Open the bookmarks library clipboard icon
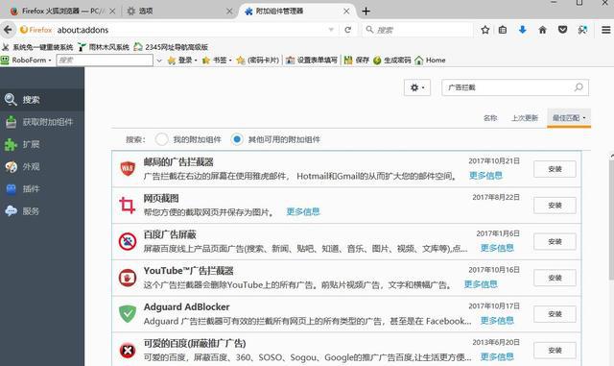 (503, 30)
